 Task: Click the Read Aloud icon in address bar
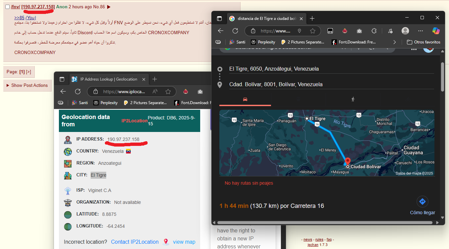click(155, 92)
